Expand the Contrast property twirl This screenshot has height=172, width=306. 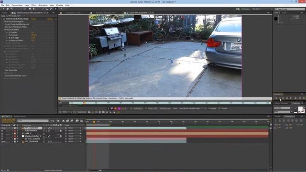coord(7,35)
